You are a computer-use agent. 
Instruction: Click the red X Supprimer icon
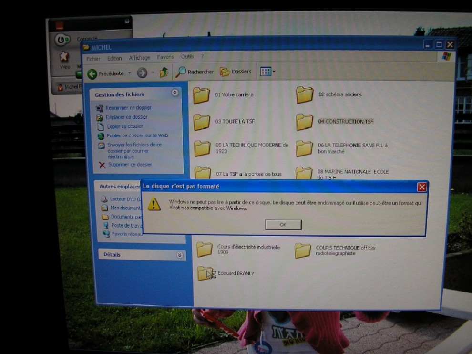pos(102,165)
